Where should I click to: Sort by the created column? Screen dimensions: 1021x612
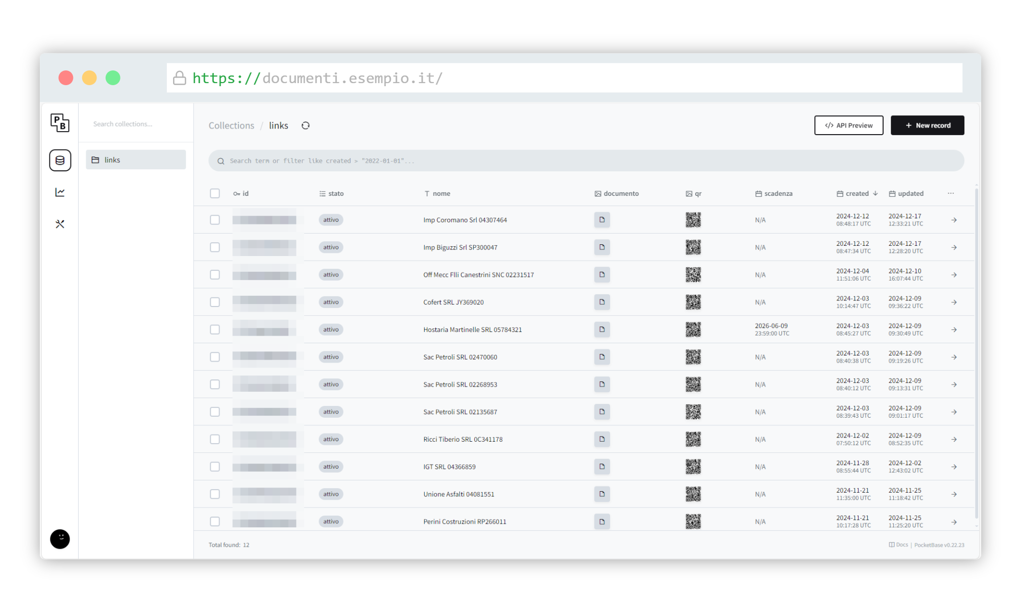click(x=857, y=193)
